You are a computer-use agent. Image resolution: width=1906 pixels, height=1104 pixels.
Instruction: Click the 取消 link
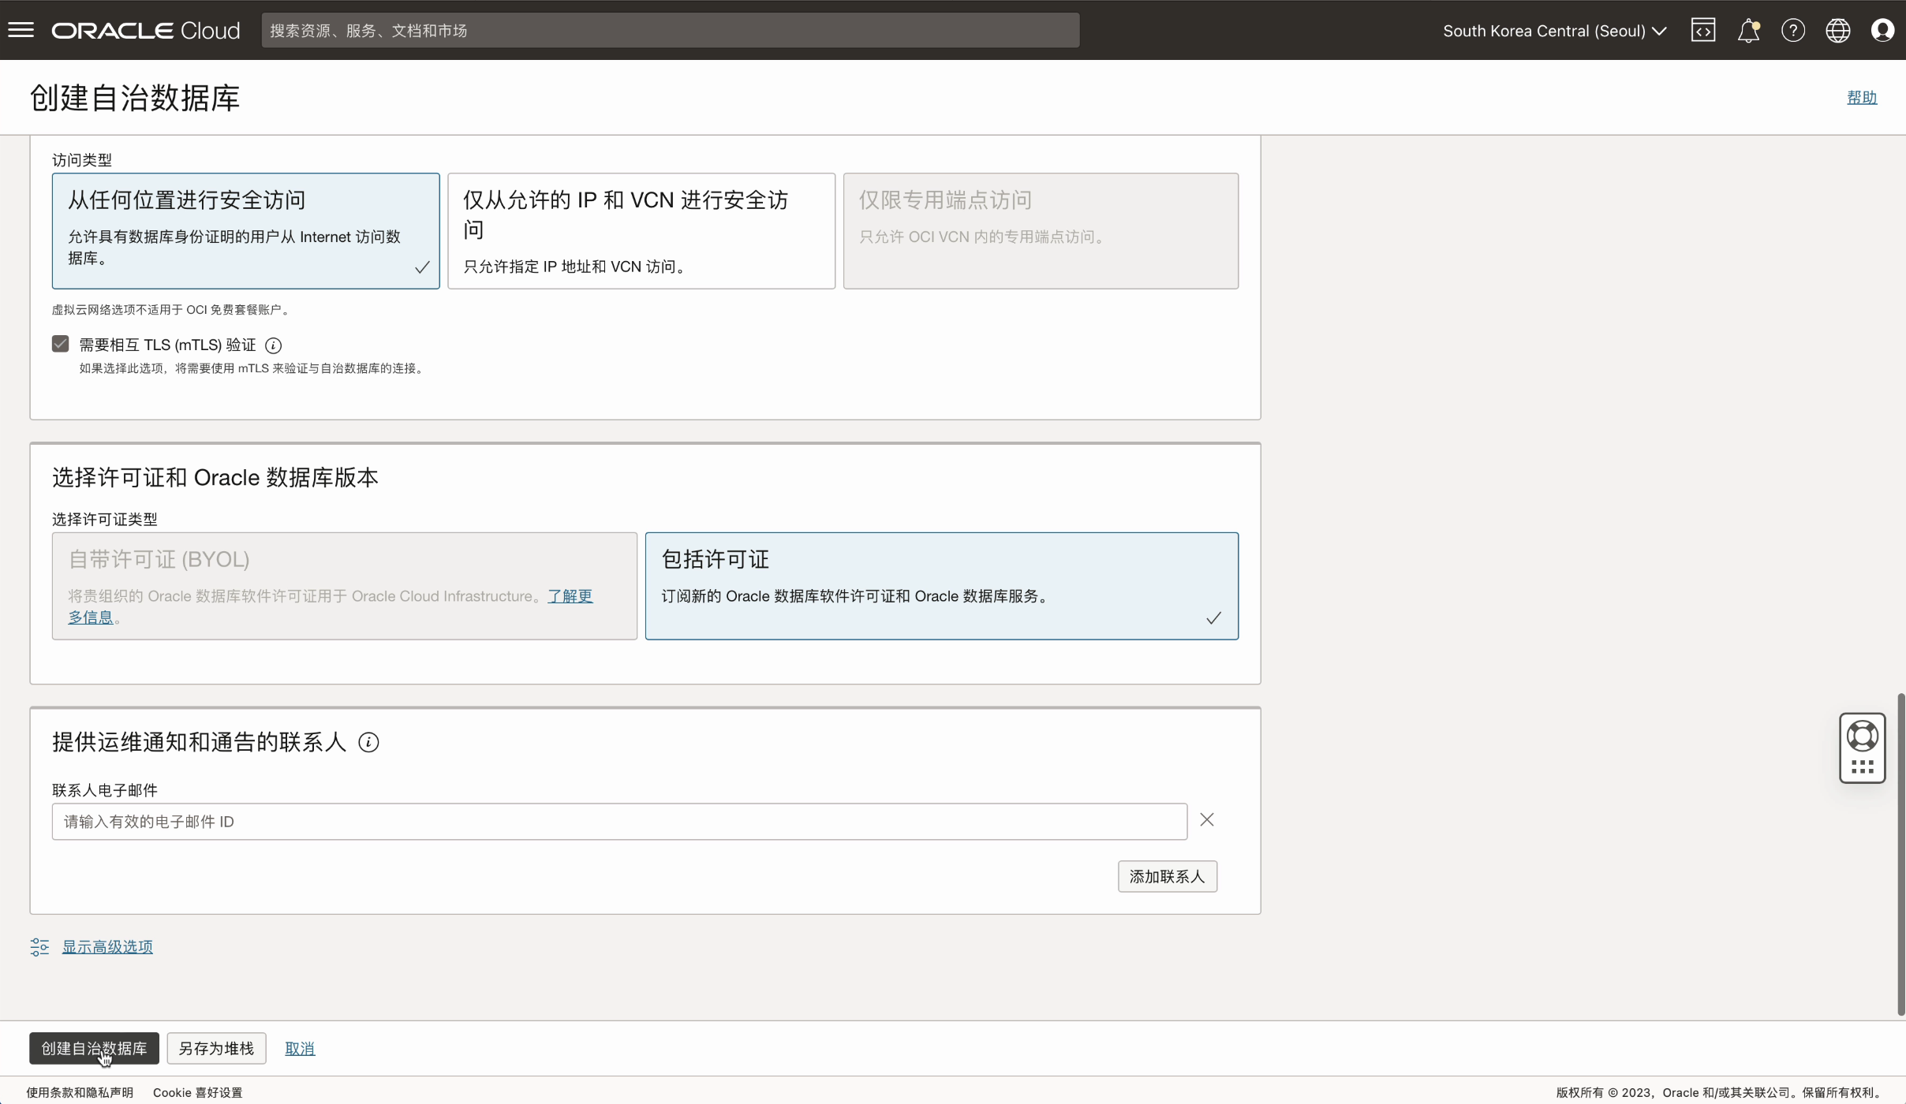[300, 1049]
